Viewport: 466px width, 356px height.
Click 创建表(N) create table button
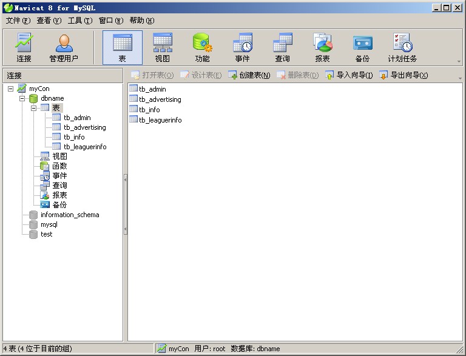(249, 75)
